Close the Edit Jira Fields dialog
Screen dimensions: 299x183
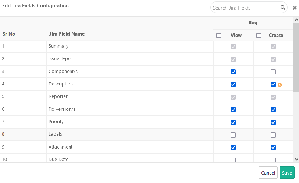click(295, 8)
